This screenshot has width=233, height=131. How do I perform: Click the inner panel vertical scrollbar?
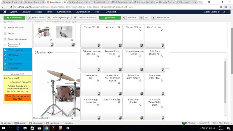(x=225, y=87)
